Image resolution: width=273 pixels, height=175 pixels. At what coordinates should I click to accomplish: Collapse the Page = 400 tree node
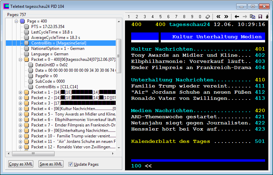click(x=16, y=21)
